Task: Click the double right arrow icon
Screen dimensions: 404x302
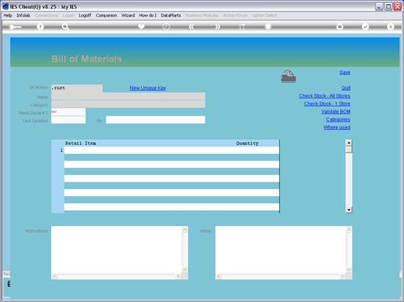Action: (217, 26)
